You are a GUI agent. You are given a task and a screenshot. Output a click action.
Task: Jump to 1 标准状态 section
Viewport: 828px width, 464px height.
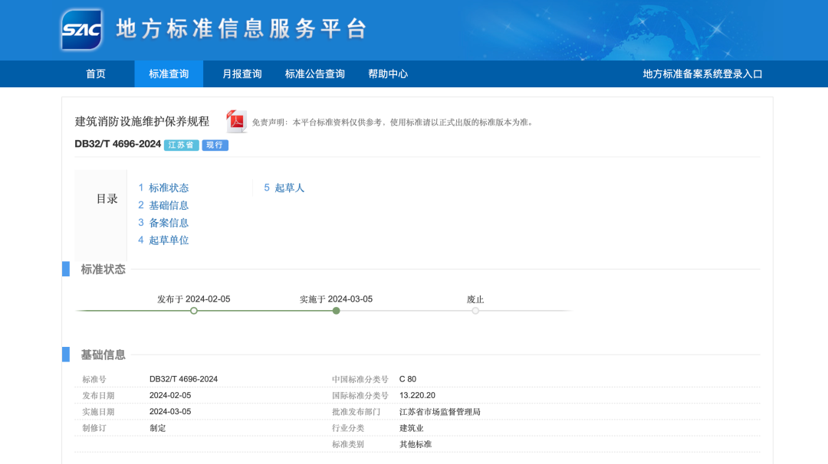(163, 188)
